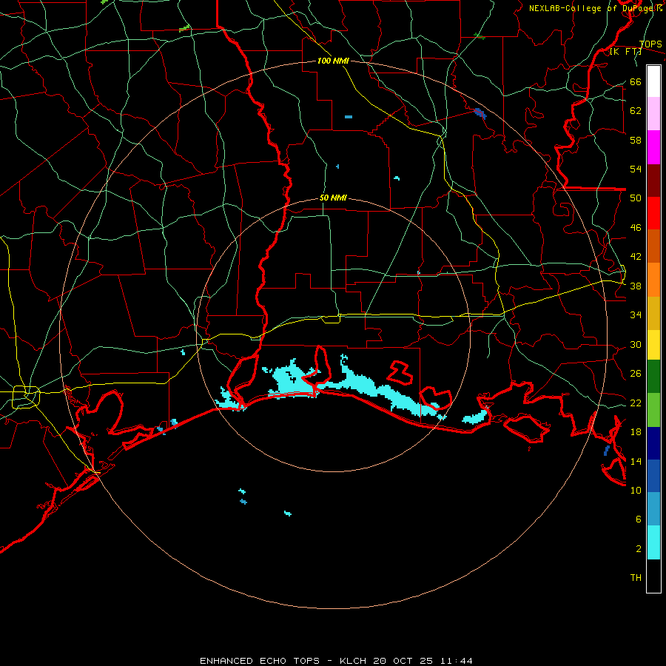
Task: Pick the bright orange legend swatch
Action: (653, 280)
